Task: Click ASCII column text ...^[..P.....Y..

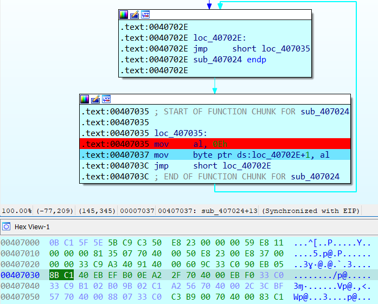Action: coord(332,243)
